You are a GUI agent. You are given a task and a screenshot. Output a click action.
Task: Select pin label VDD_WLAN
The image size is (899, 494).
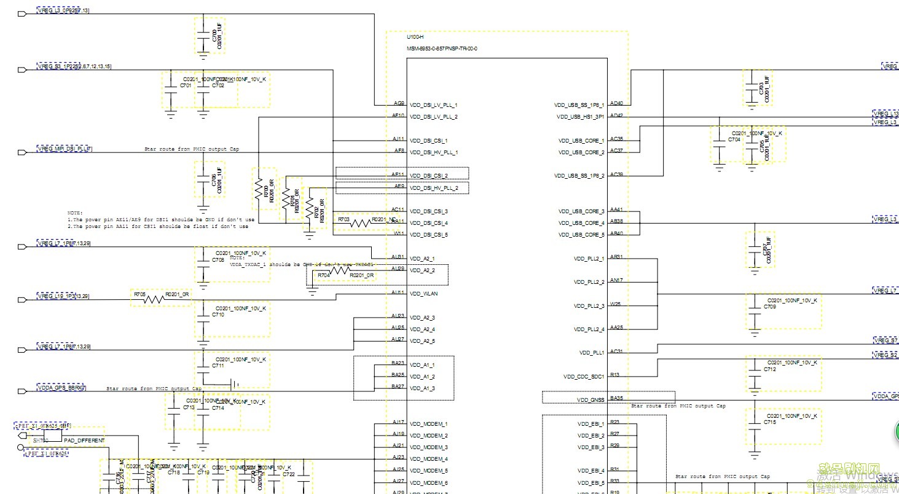423,294
